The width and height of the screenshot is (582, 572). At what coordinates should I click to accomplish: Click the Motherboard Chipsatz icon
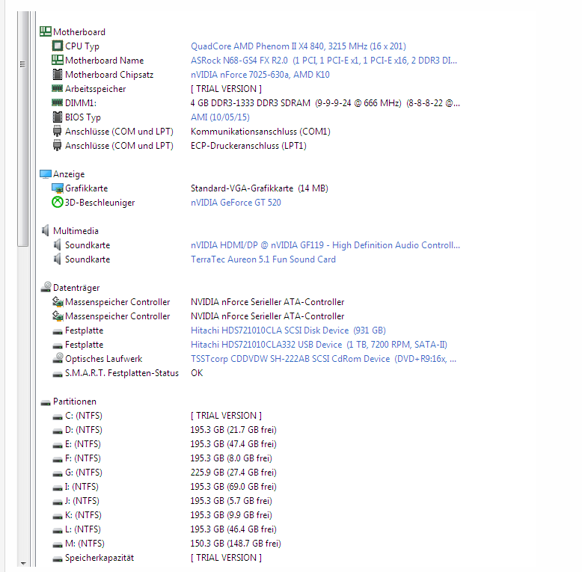click(57, 74)
